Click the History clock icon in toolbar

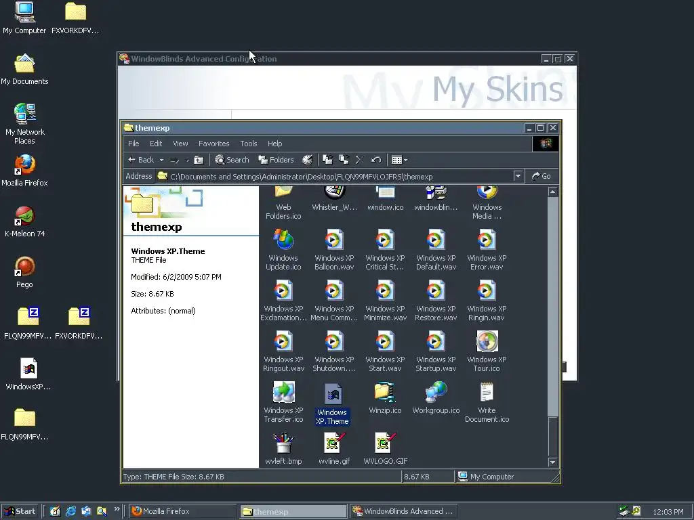tap(308, 160)
